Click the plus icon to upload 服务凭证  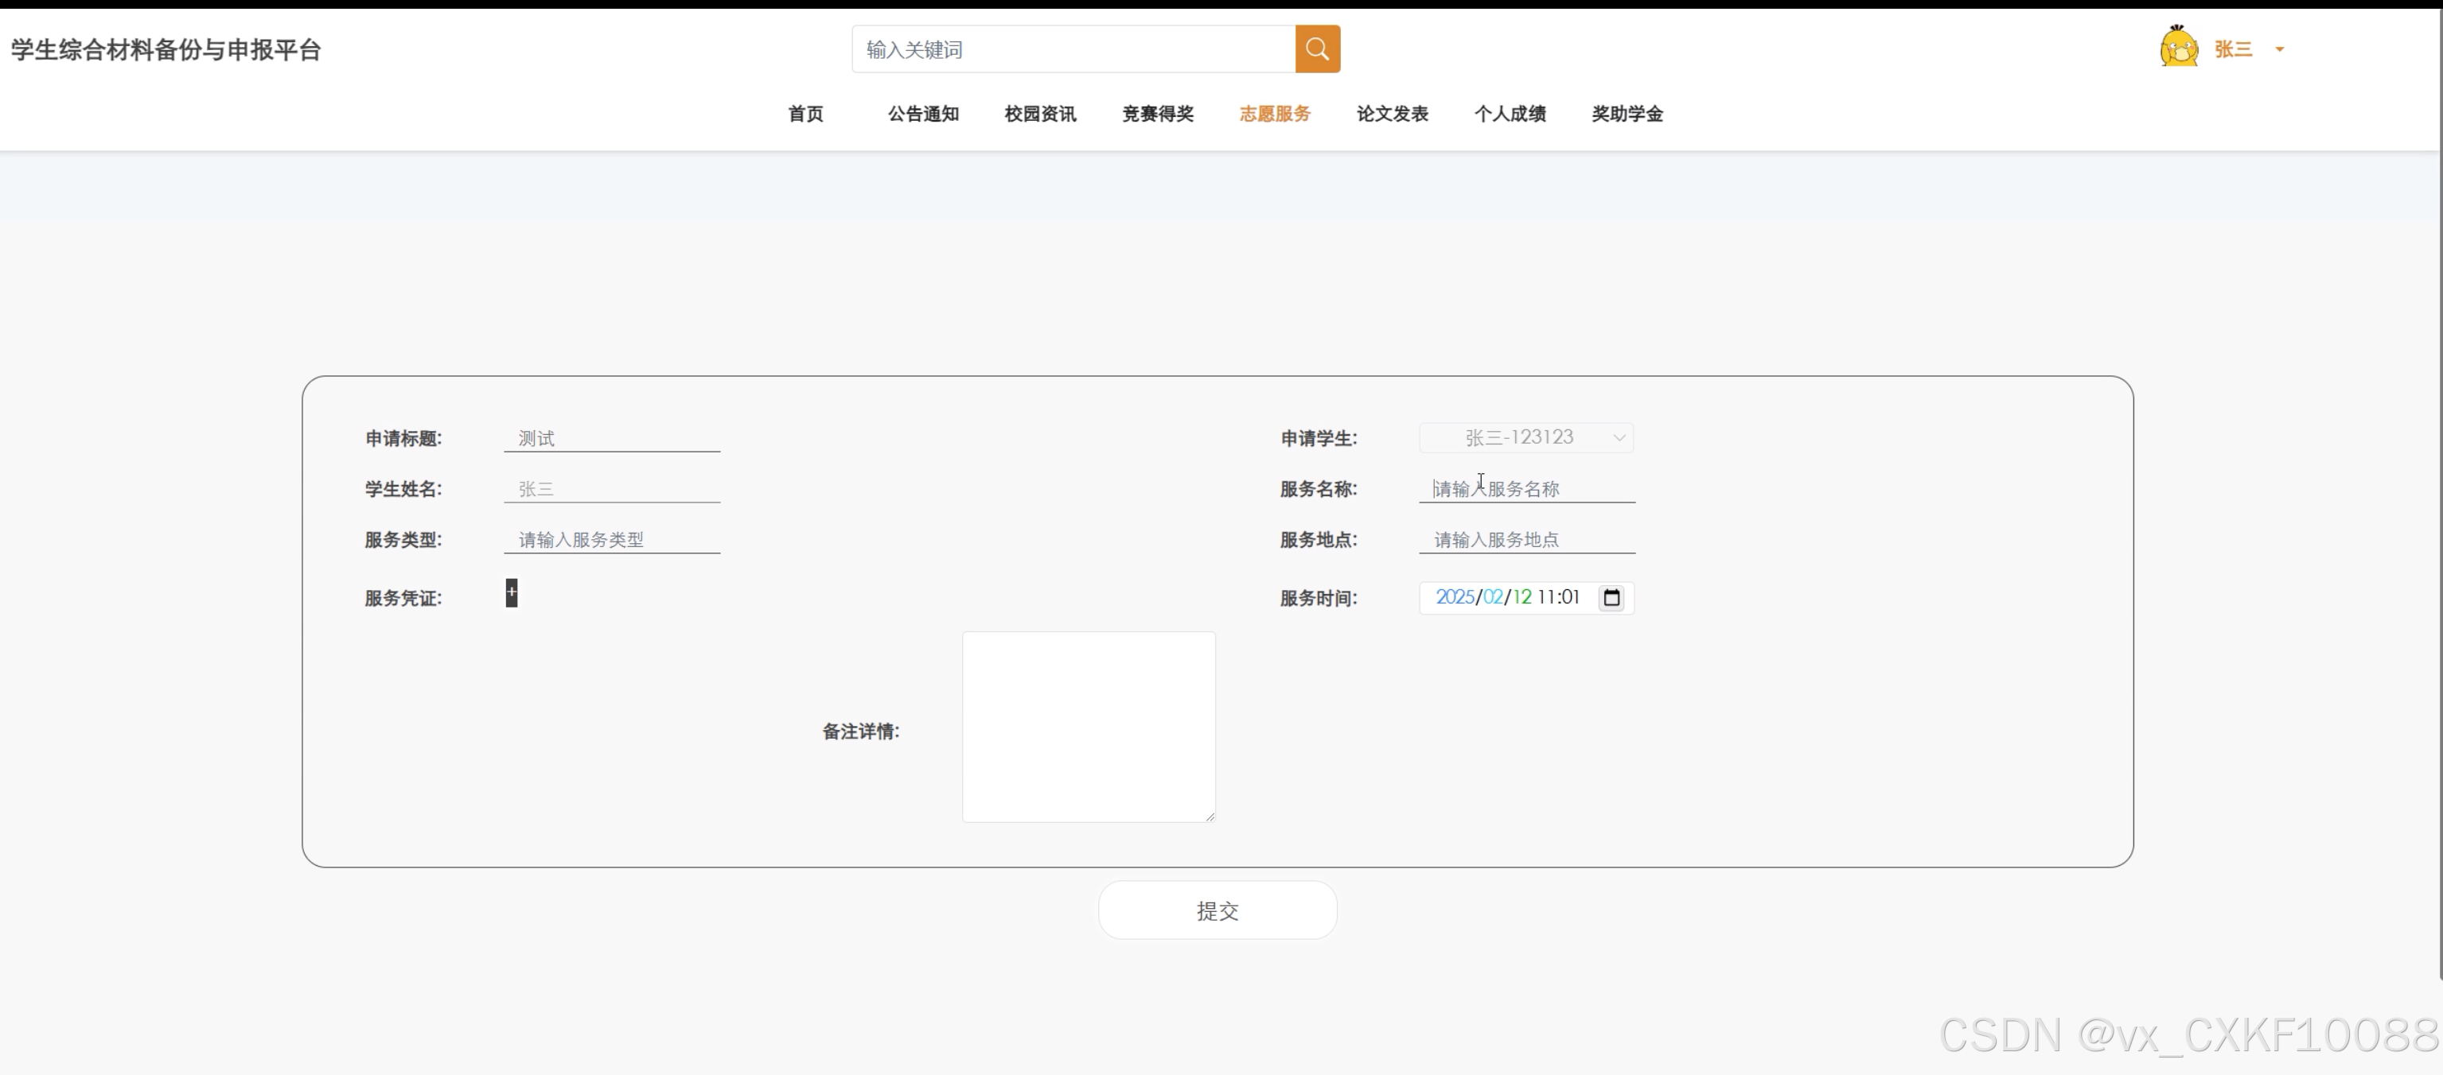pos(511,592)
